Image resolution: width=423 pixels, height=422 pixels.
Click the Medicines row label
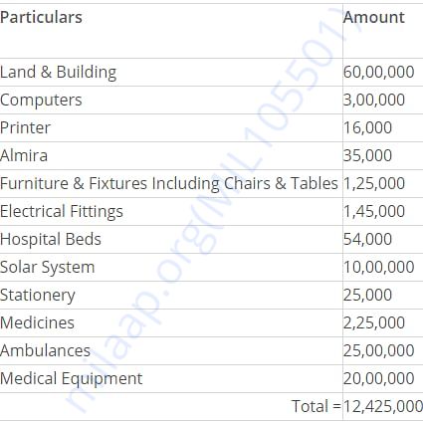point(37,322)
